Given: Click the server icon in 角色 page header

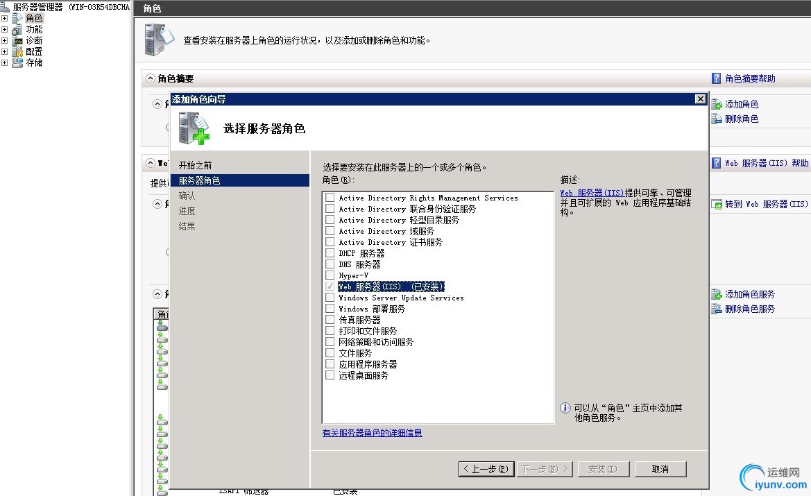Looking at the screenshot, I should coord(160,40).
